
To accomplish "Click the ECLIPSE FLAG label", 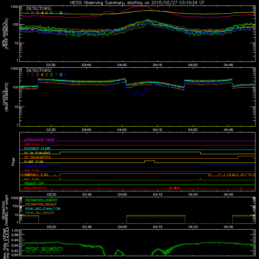I will [35, 166].
